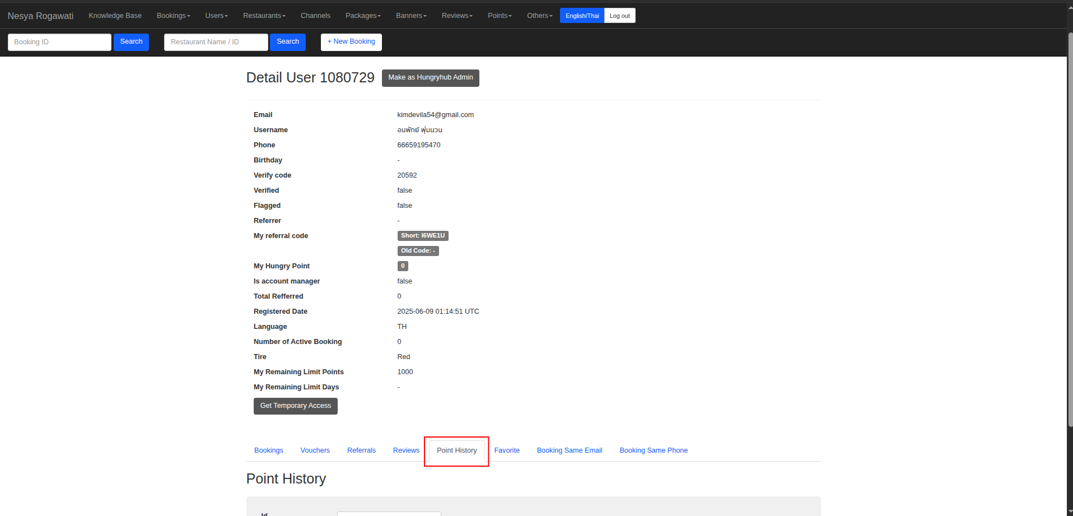Open the Channels menu item
The width and height of the screenshot is (1073, 516).
315,16
